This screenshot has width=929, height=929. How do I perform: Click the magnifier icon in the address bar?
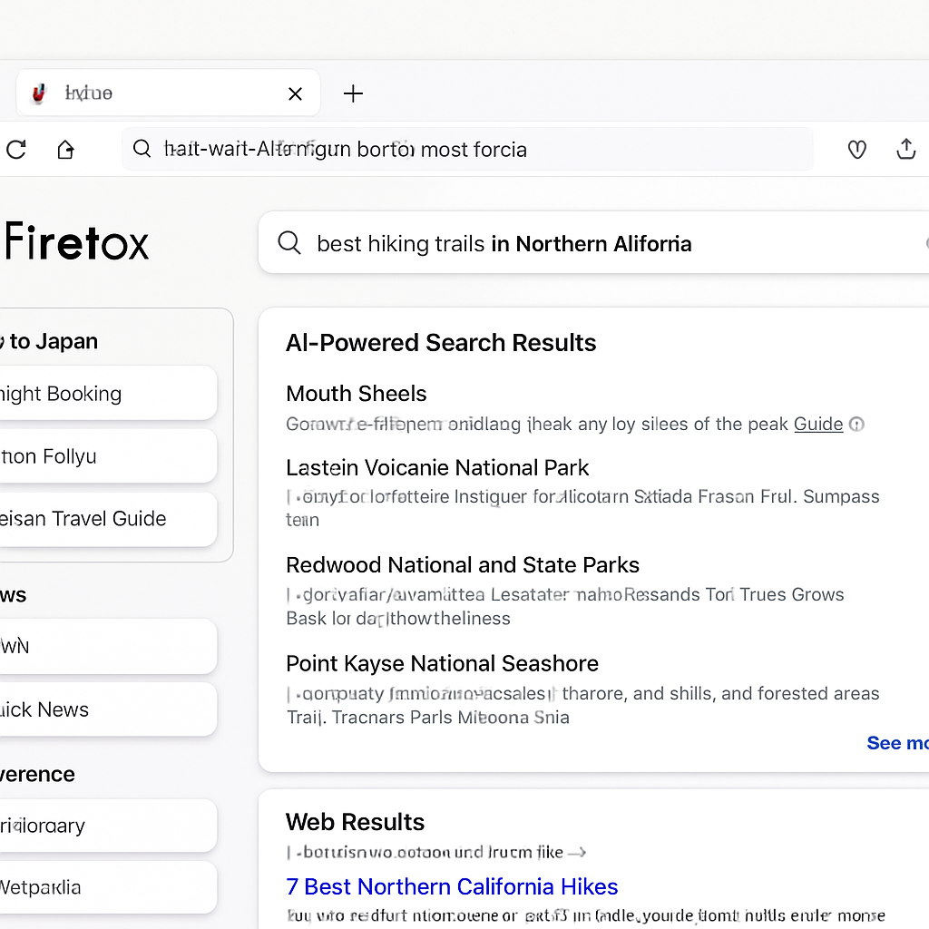142,148
